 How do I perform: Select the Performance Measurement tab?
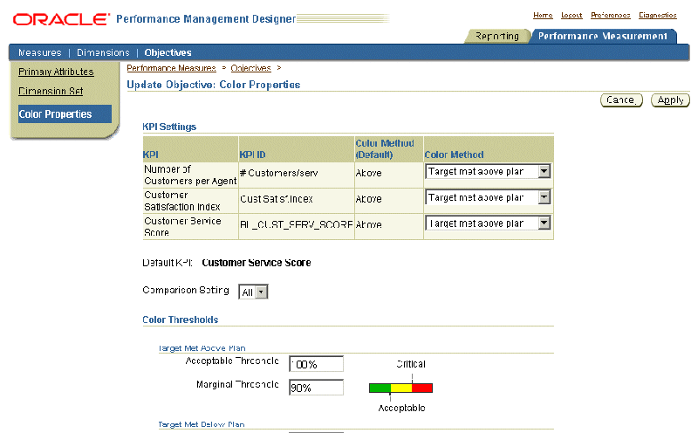[603, 36]
